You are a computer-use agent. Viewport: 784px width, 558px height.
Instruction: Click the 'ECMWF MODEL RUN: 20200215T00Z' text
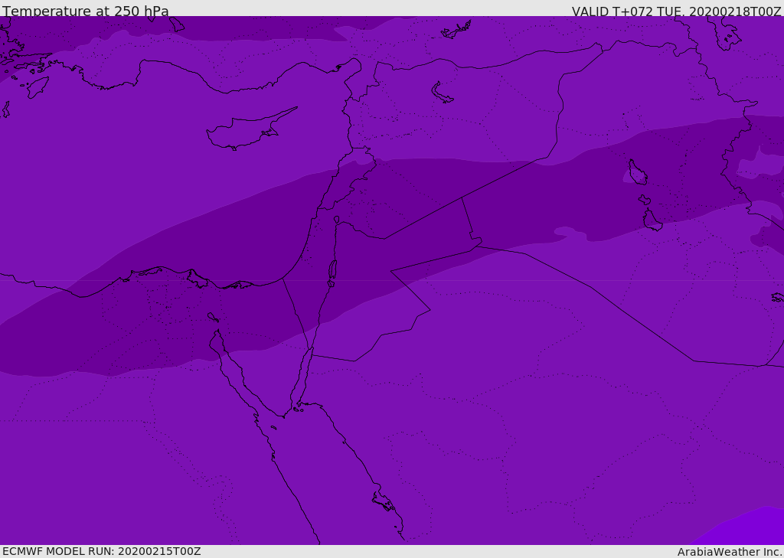[102, 551]
